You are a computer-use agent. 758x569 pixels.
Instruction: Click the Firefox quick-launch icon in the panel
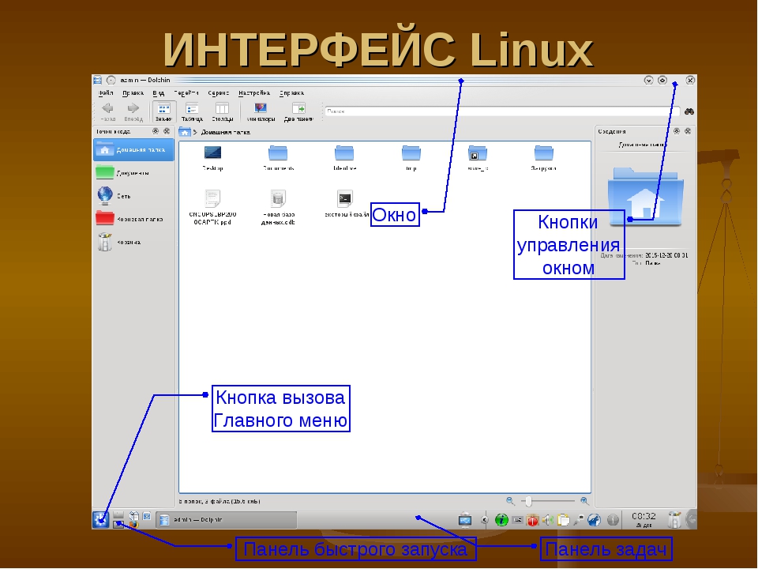coord(134,524)
